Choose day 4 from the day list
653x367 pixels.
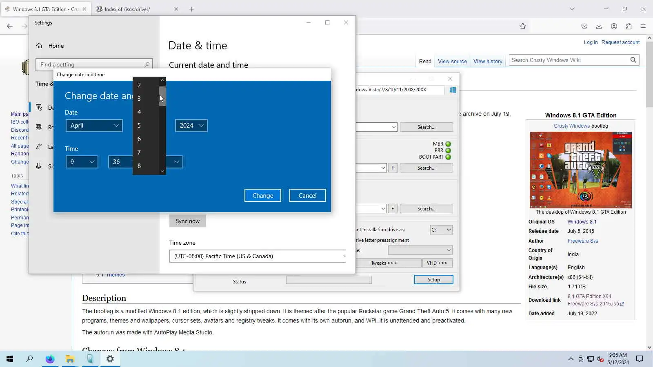click(x=145, y=112)
